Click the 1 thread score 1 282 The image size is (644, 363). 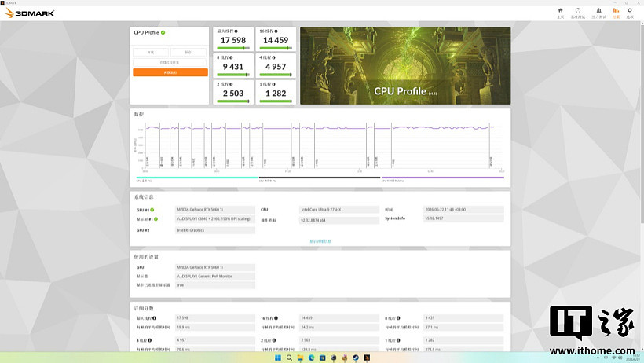(x=276, y=93)
